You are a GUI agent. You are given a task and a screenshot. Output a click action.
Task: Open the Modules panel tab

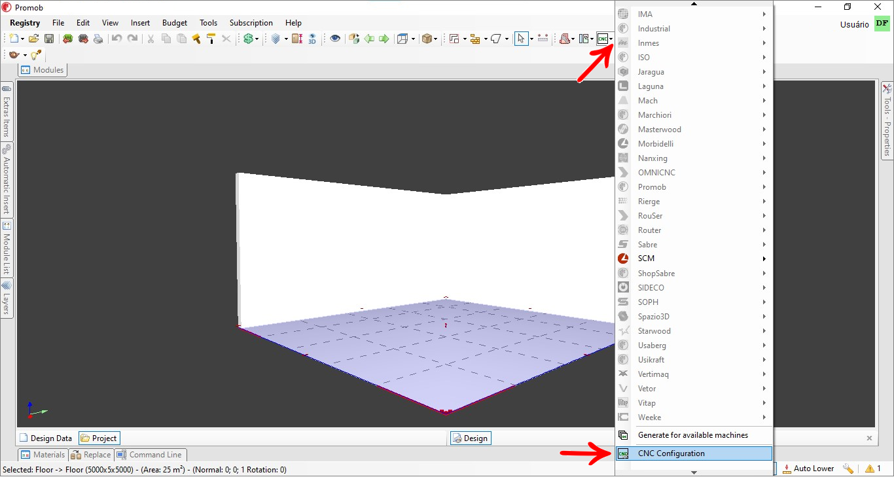pyautogui.click(x=43, y=70)
